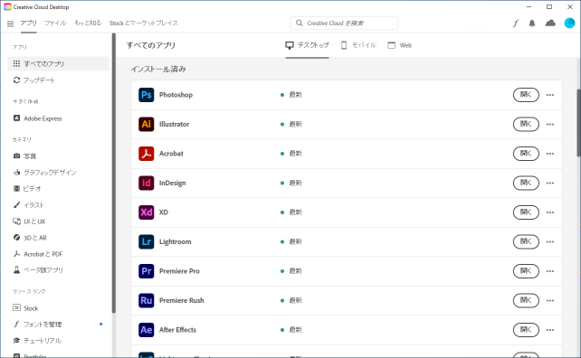Click the sidebar vertical scrollbar
581x358 pixels.
(114, 173)
